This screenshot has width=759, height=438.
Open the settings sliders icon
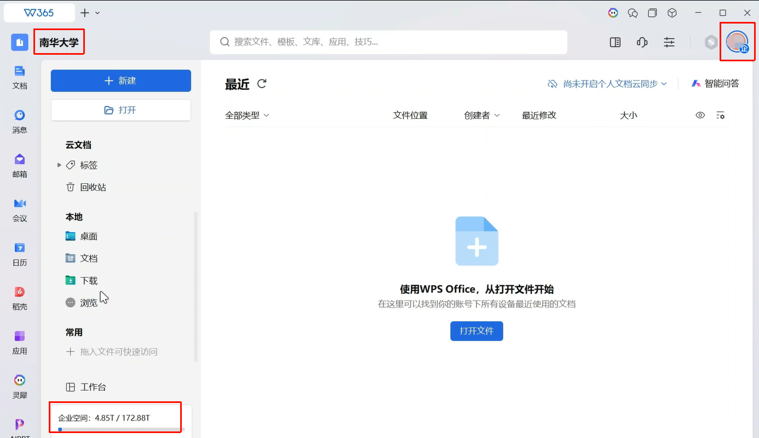point(669,42)
